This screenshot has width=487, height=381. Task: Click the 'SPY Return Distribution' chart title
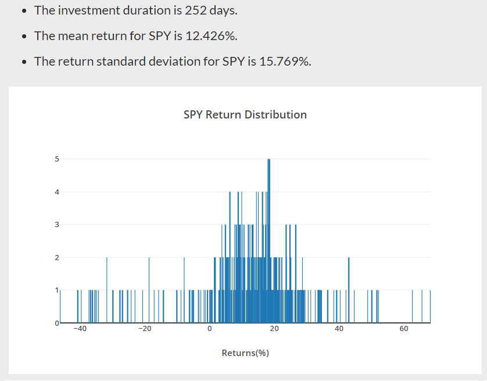coord(245,114)
